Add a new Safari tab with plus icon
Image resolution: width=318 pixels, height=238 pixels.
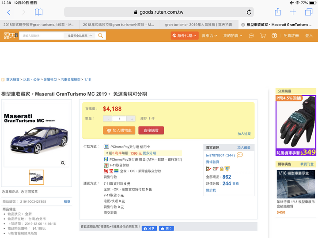click(293, 12)
